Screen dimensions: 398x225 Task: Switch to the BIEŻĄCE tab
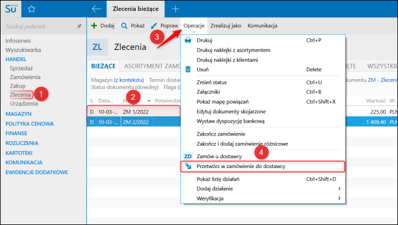click(x=104, y=66)
